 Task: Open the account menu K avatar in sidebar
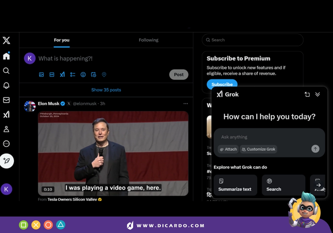coord(6,189)
